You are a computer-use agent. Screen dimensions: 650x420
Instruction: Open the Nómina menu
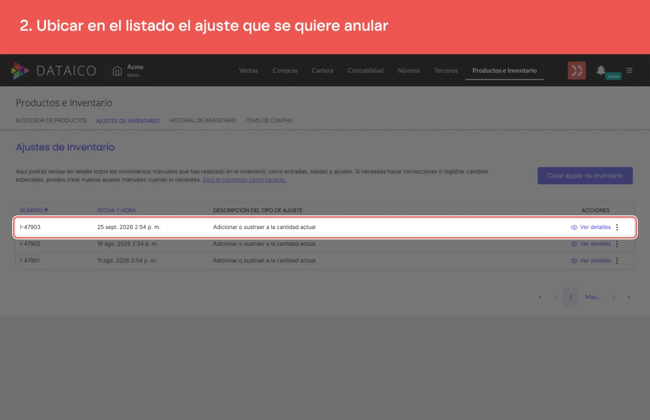(408, 71)
